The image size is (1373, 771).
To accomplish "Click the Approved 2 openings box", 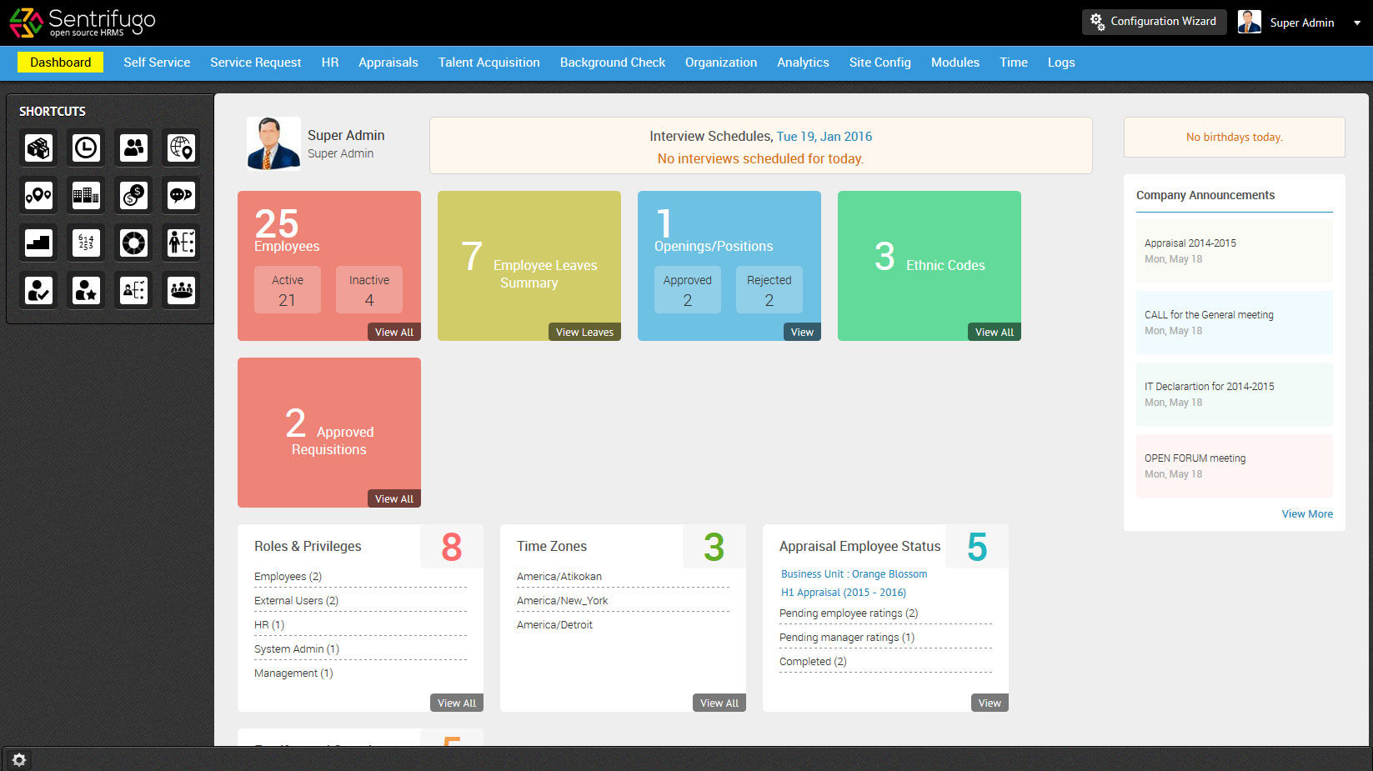I will coord(688,290).
